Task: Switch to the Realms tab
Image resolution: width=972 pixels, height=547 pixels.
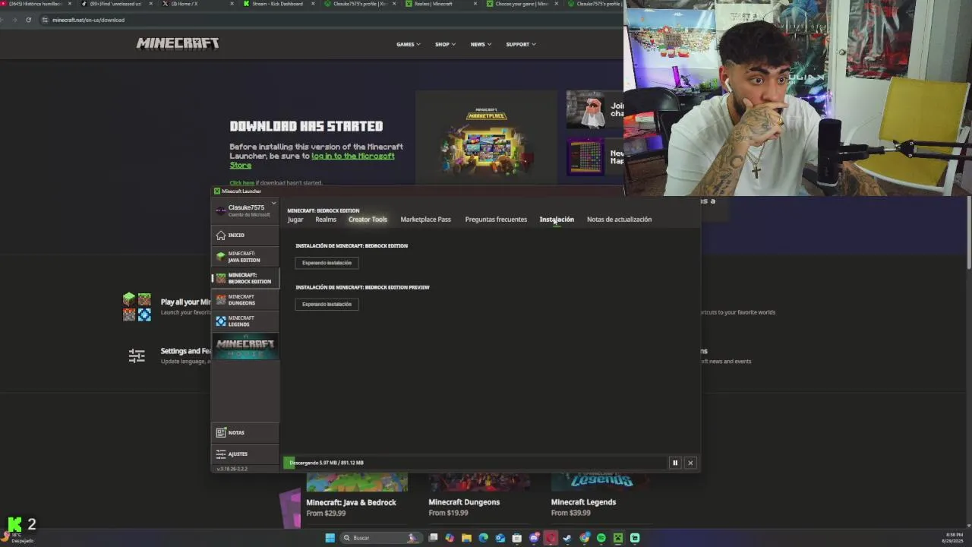Action: tap(326, 220)
